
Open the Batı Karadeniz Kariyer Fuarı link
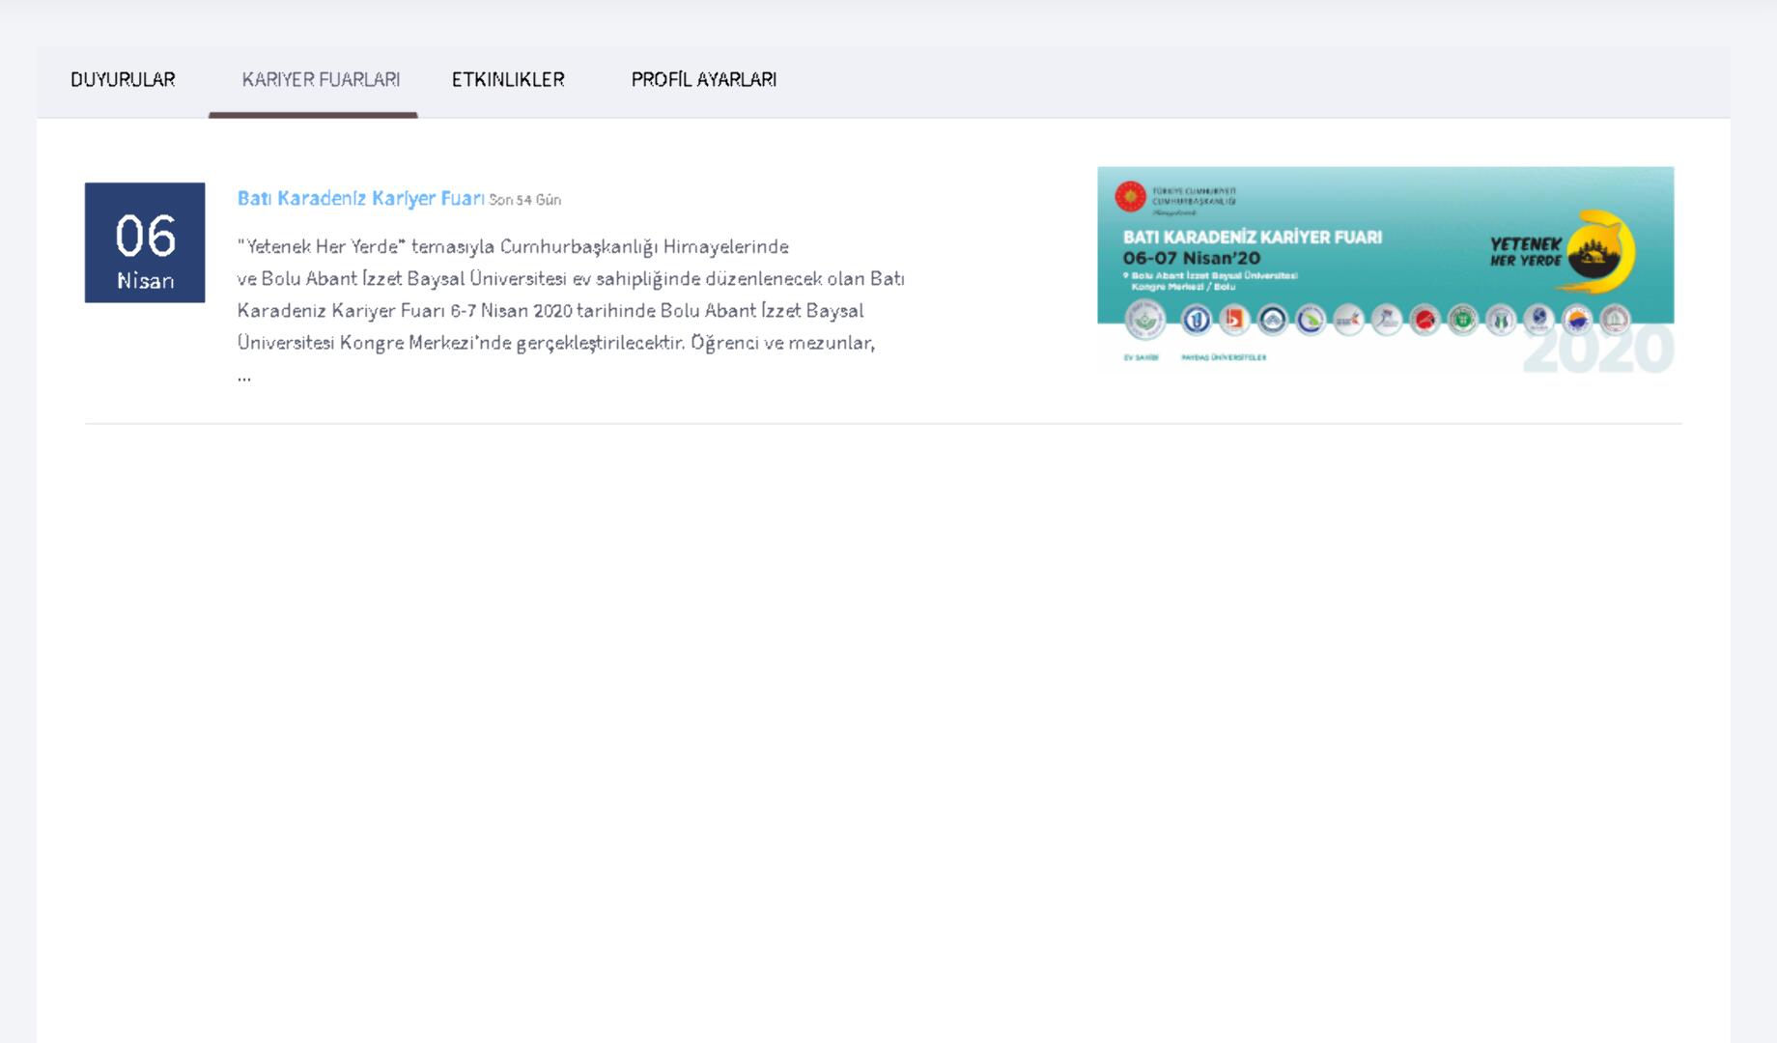coord(361,198)
